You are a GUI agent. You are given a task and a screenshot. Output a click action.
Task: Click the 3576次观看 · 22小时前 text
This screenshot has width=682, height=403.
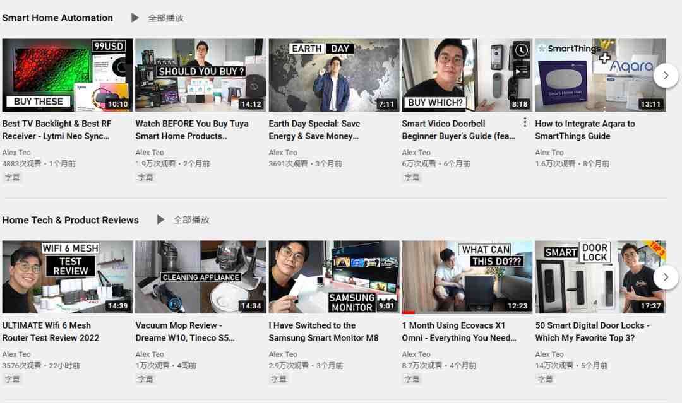[41, 366]
